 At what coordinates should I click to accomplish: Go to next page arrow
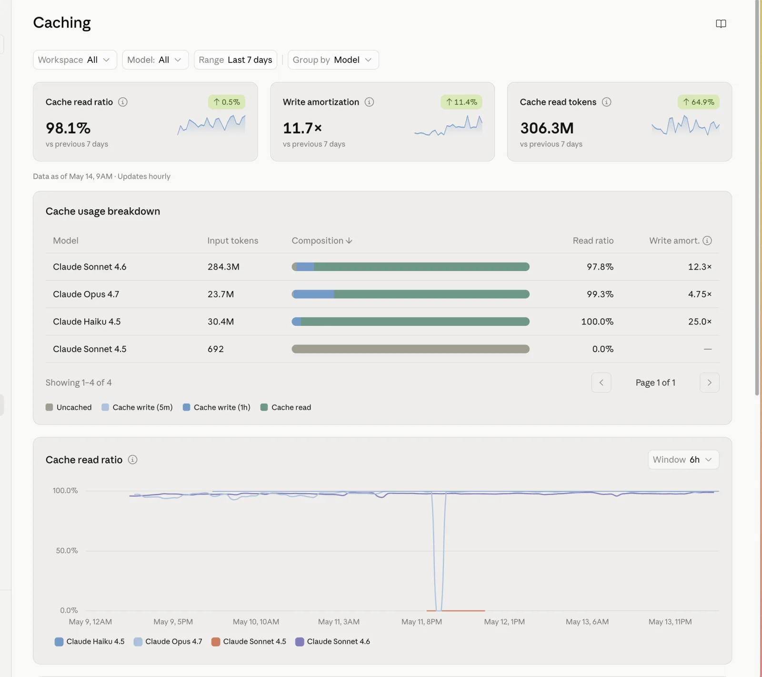pos(709,383)
